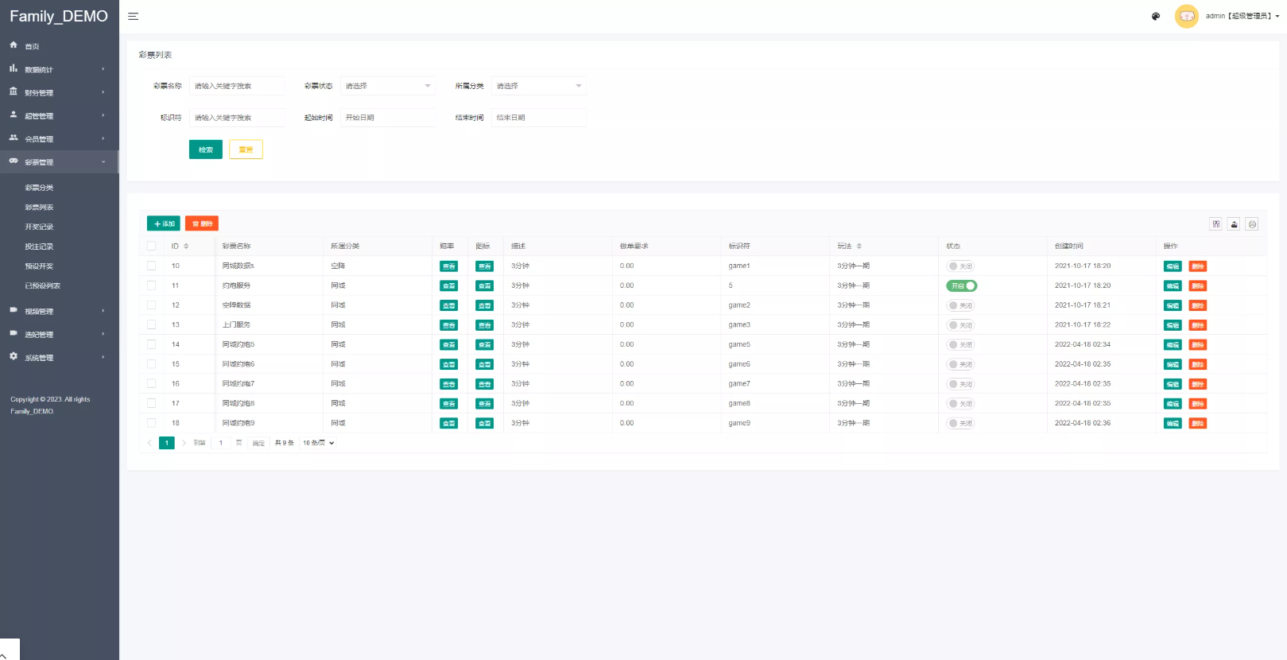Open the theme color palette icon
This screenshot has width=1287, height=660.
[x=1156, y=16]
